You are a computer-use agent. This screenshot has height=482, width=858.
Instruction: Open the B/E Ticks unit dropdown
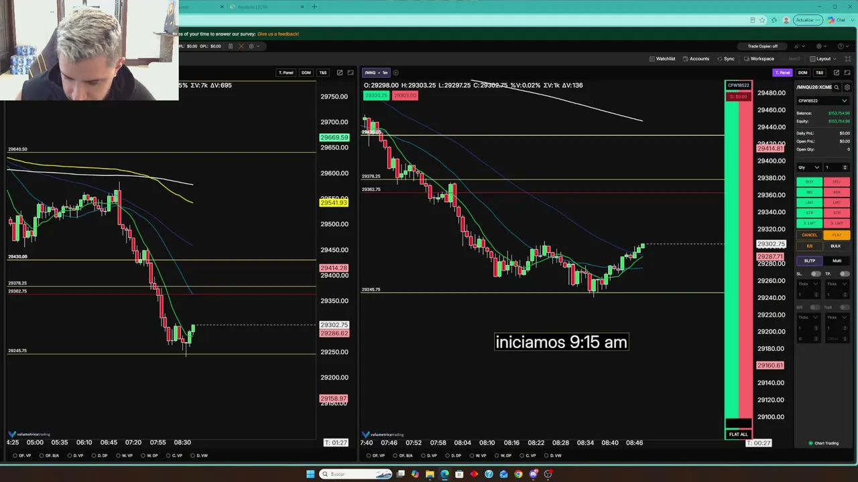(x=808, y=317)
